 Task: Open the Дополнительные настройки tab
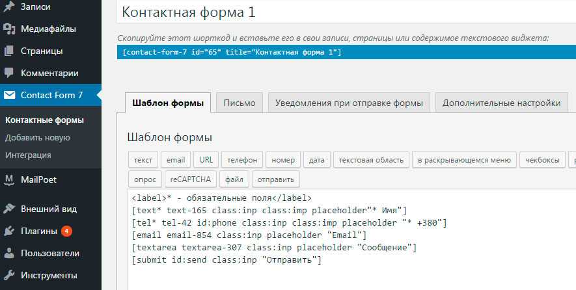point(501,103)
